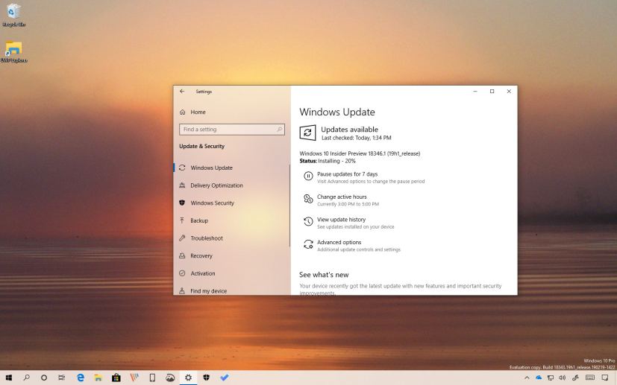Click Pause updates for 7 days
This screenshot has height=385, width=617.
pyautogui.click(x=347, y=174)
